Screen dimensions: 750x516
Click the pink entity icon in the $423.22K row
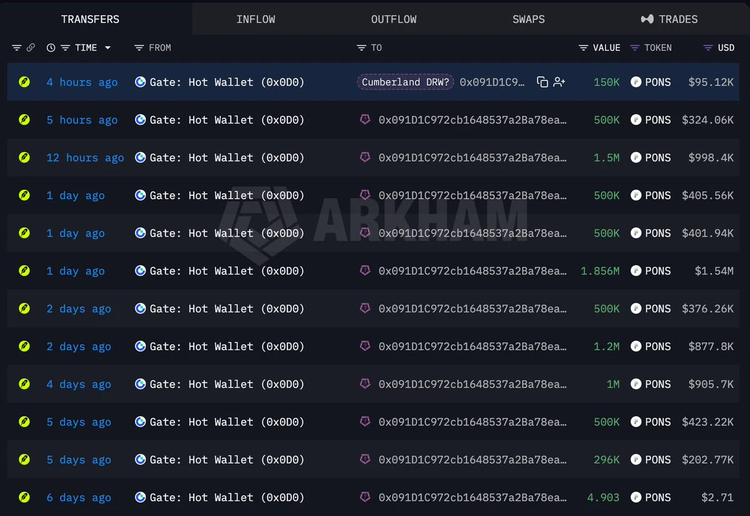click(x=365, y=421)
